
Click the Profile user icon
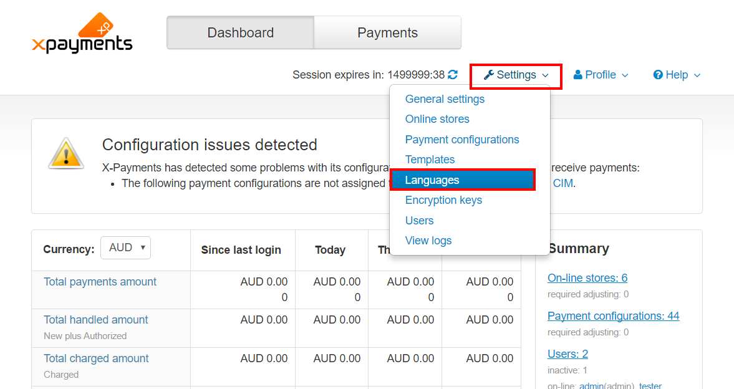(x=577, y=75)
